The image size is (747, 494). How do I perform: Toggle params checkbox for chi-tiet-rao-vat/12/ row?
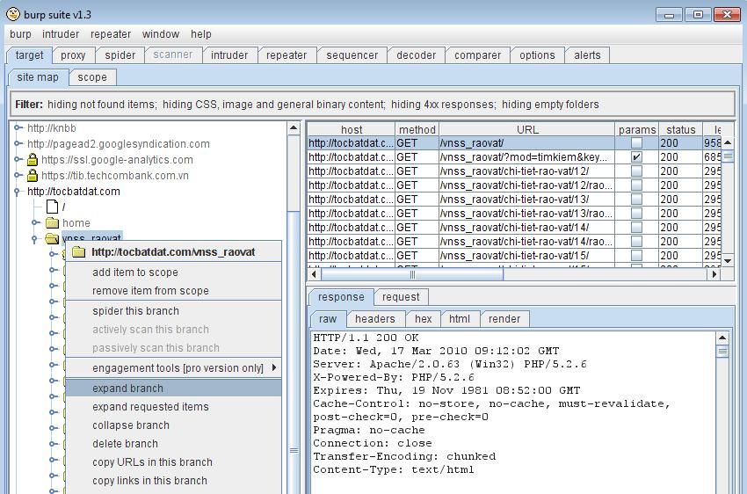[x=636, y=171]
